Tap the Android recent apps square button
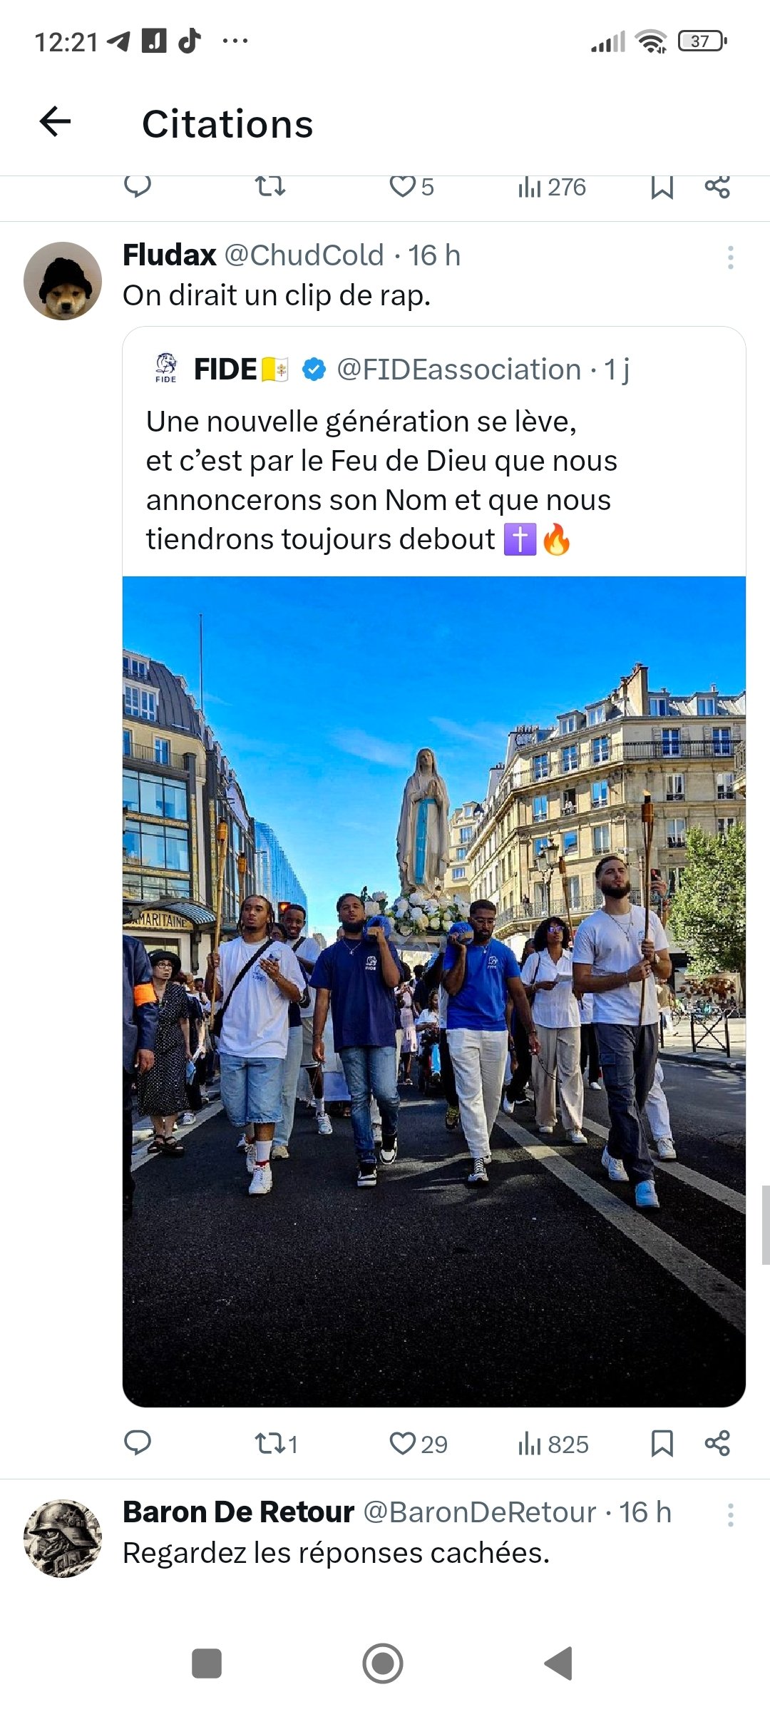The height and width of the screenshot is (1712, 770). click(207, 1663)
